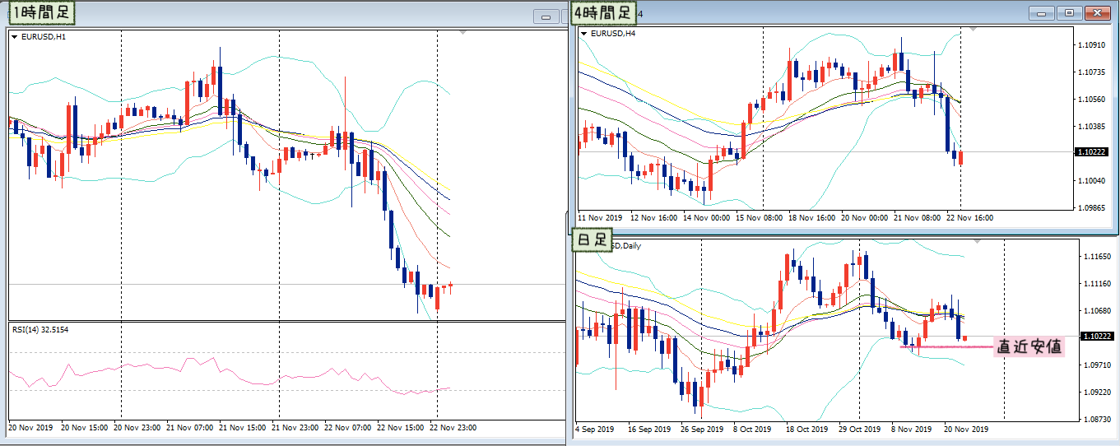Click the chart shift marker in H4 chart
Image resolution: width=1120 pixels, height=446 pixels.
coord(974,29)
